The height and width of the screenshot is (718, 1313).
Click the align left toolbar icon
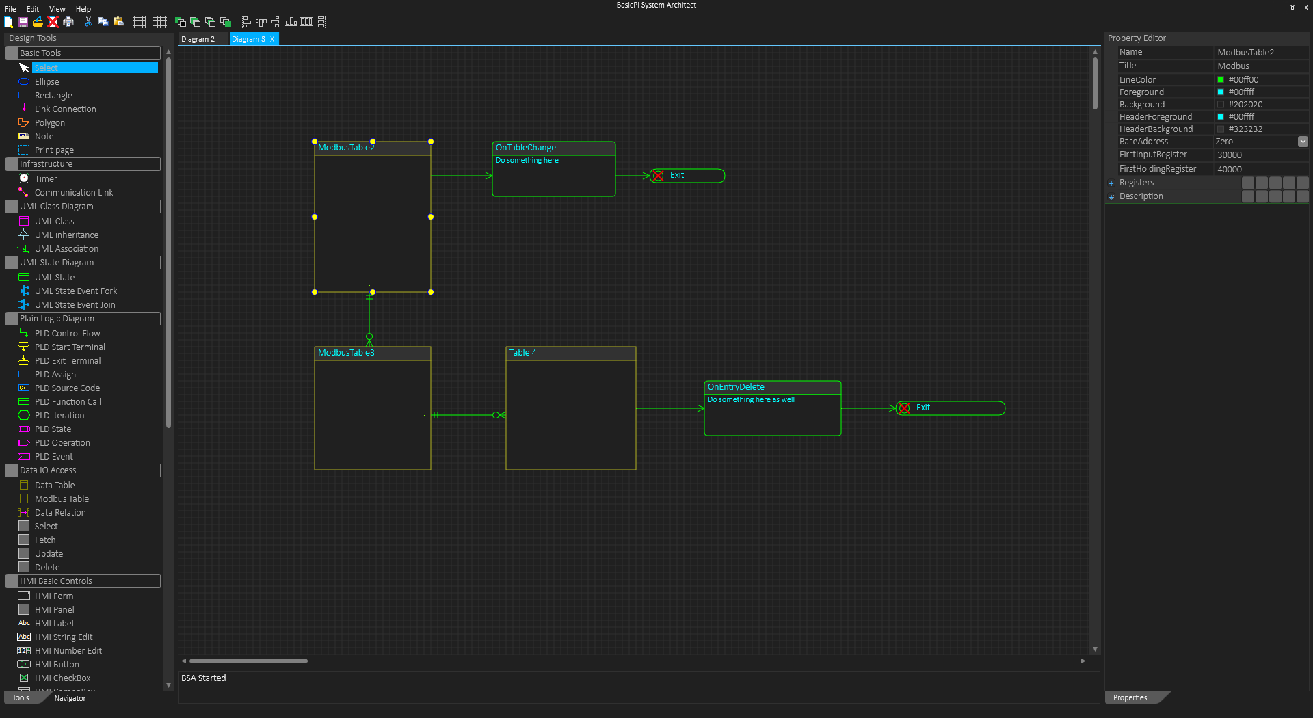click(246, 22)
